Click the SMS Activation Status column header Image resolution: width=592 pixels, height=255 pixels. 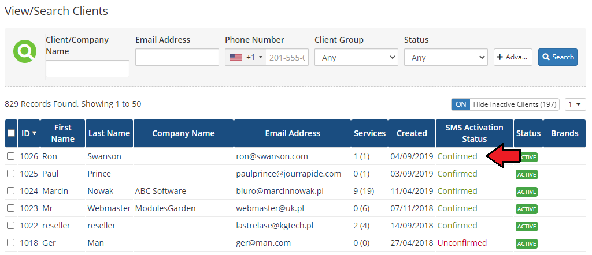pos(475,133)
